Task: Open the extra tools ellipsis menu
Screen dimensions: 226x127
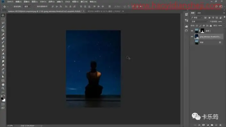Action: pos(3,92)
